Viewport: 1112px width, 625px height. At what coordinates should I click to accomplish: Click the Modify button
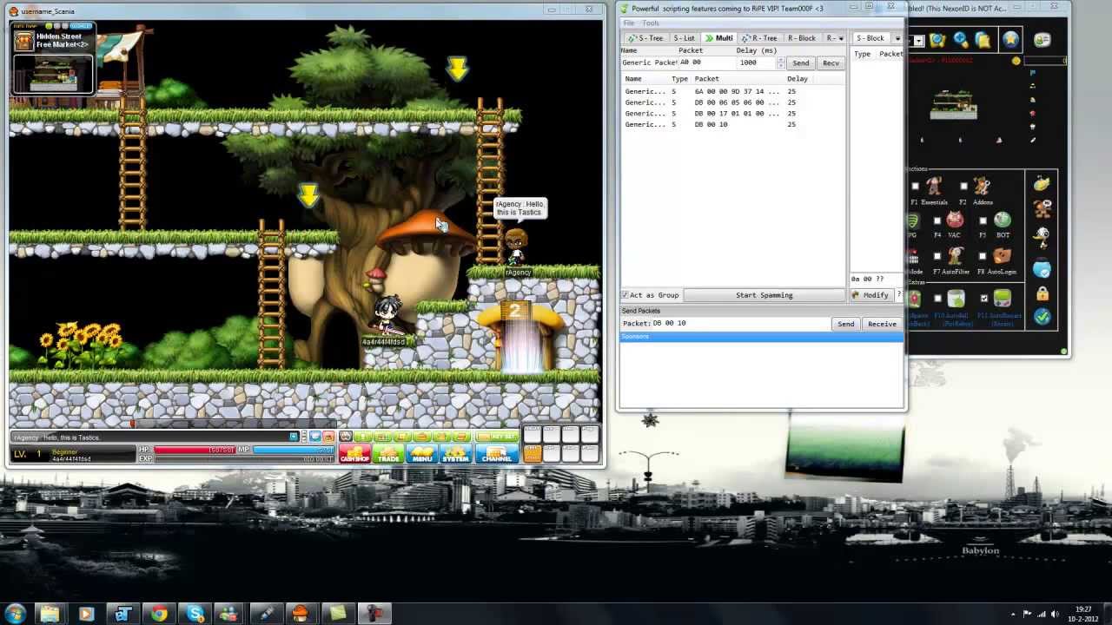click(x=870, y=295)
